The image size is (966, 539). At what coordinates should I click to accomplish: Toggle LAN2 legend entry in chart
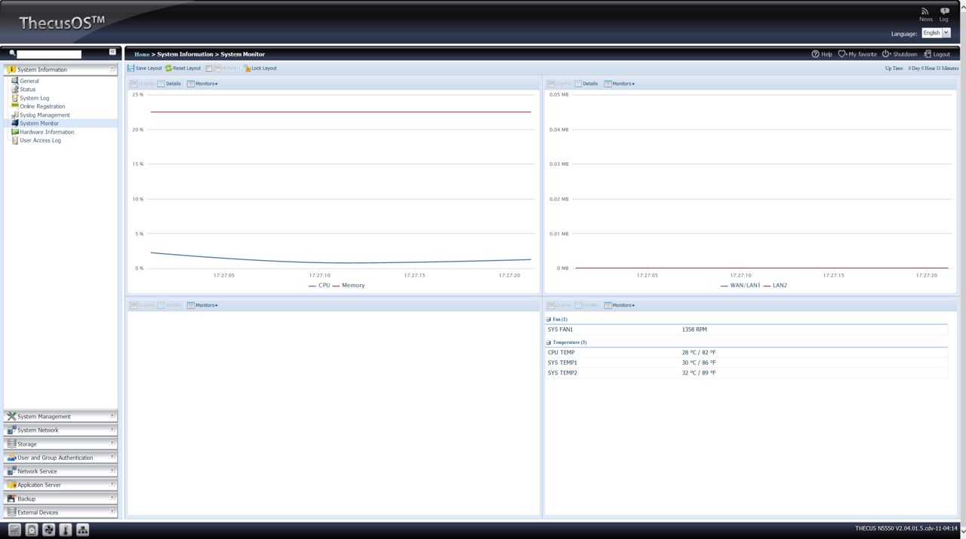coord(775,286)
